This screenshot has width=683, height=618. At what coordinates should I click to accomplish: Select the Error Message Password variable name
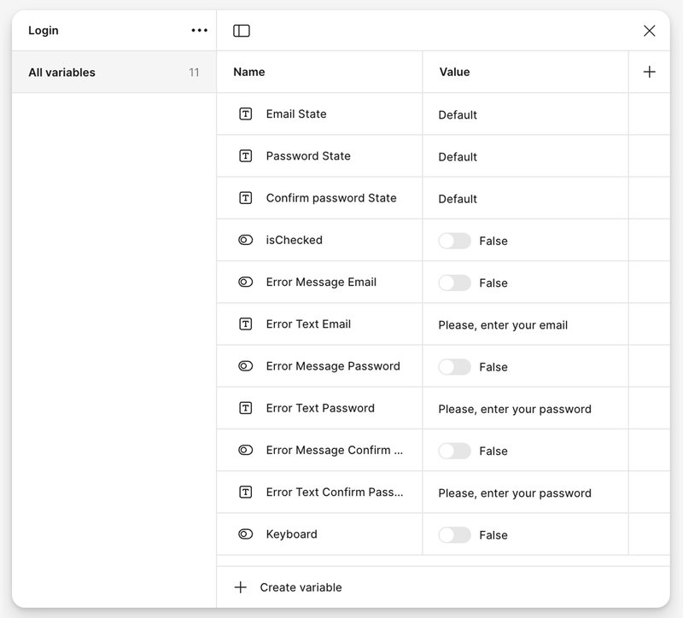(x=333, y=366)
